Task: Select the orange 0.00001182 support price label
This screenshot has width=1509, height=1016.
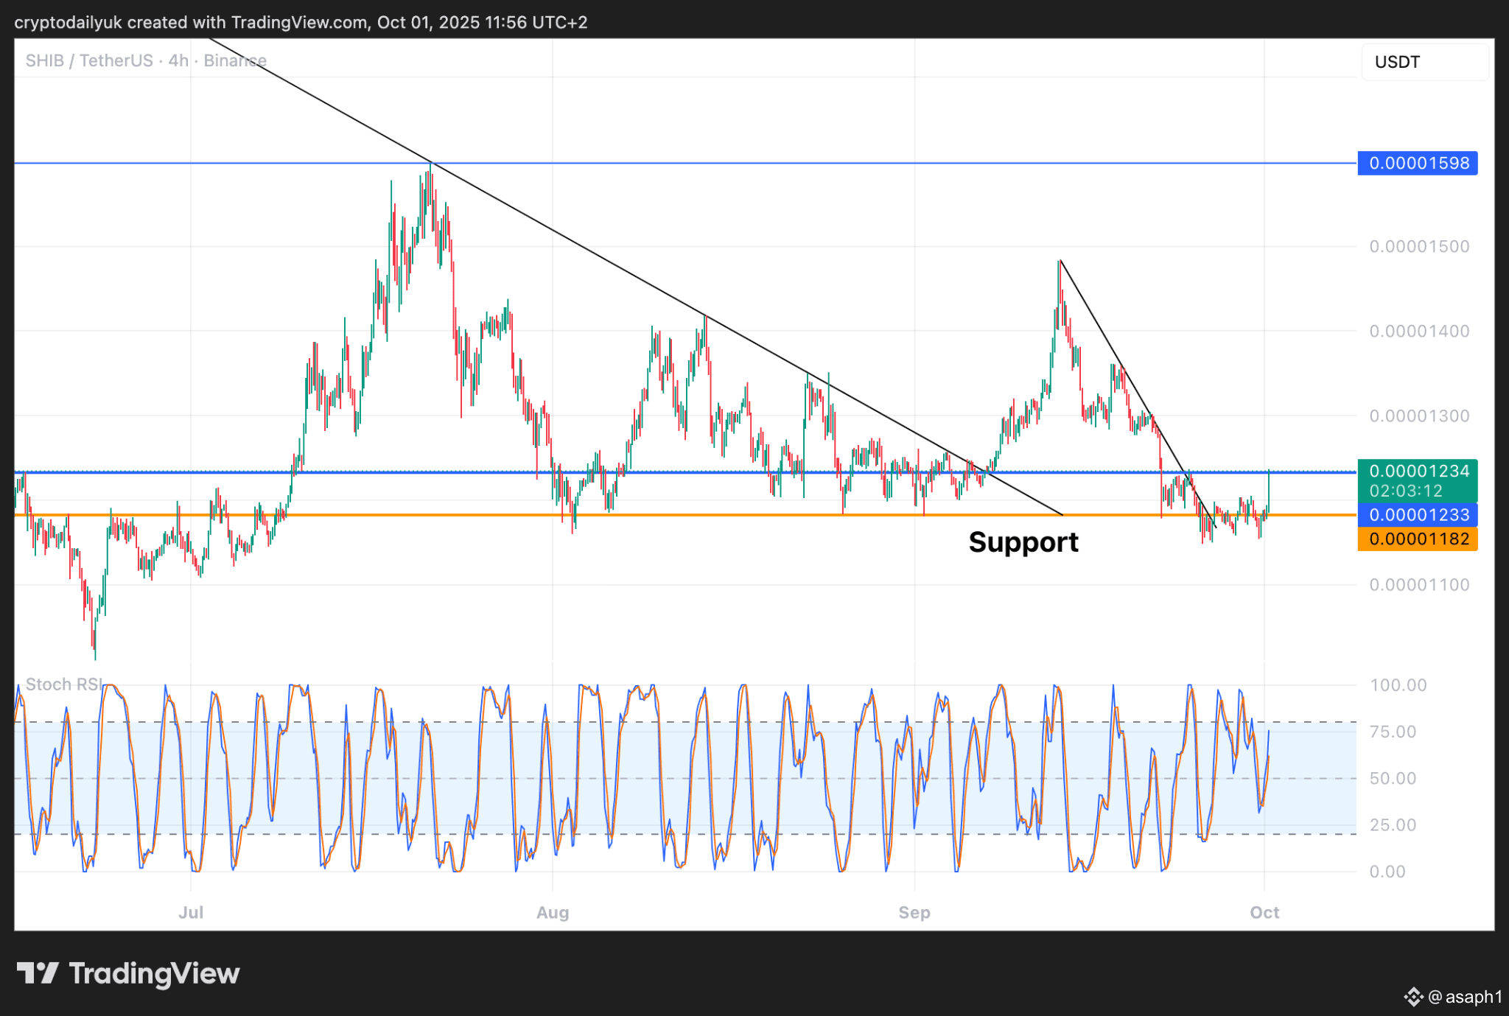Action: pyautogui.click(x=1418, y=539)
